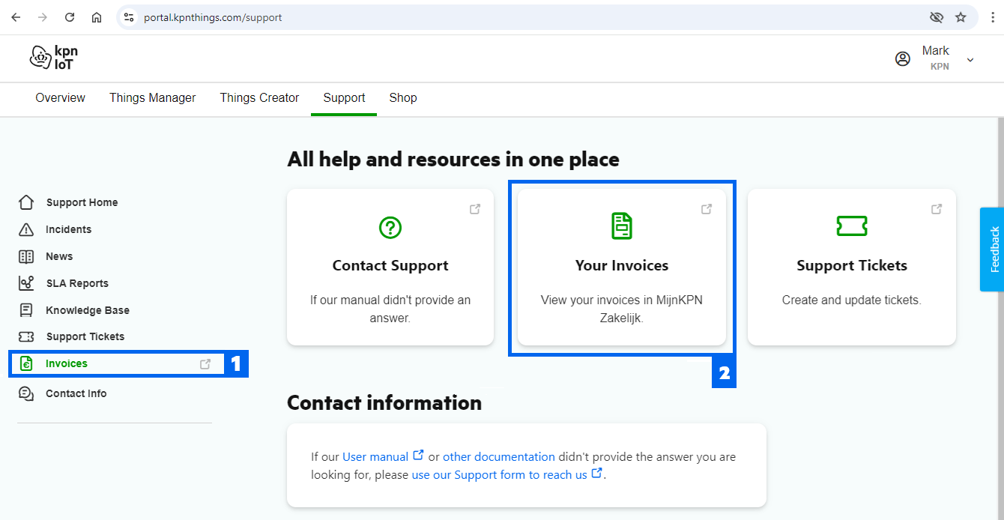The width and height of the screenshot is (1004, 520).
Task: Click the question mark Contact Support icon
Action: point(390,227)
